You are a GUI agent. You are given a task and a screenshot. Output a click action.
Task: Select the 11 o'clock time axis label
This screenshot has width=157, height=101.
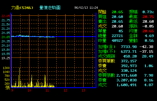(x=47, y=90)
